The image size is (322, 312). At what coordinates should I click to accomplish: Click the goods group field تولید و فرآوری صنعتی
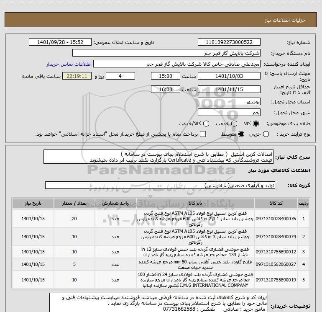[160, 185]
